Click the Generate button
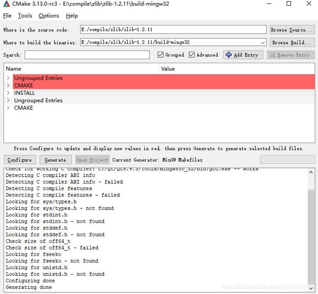 point(55,160)
